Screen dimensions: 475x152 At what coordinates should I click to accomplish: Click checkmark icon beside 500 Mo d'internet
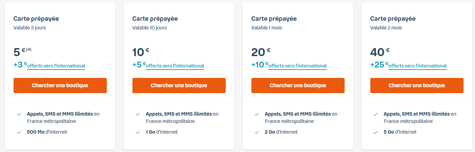[x=19, y=132]
